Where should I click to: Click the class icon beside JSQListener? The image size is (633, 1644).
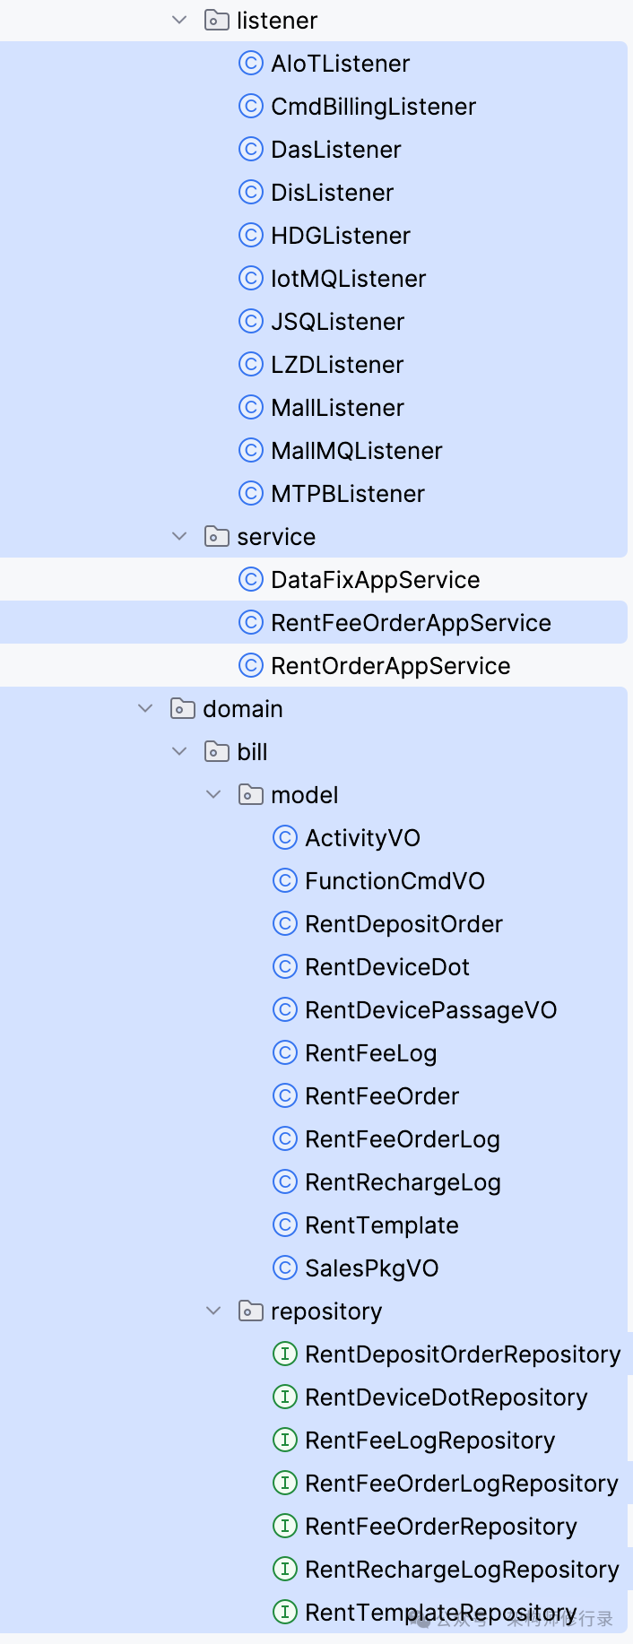tap(251, 321)
